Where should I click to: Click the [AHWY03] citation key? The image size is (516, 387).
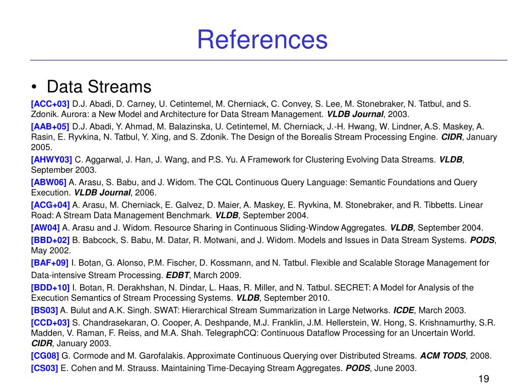51,160
